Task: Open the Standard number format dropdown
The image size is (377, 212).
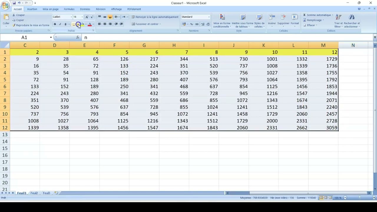Action: (209, 17)
